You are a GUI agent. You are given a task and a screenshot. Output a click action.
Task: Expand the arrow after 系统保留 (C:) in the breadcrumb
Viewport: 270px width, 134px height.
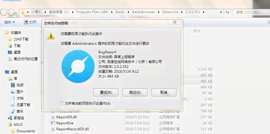(x=73, y=12)
